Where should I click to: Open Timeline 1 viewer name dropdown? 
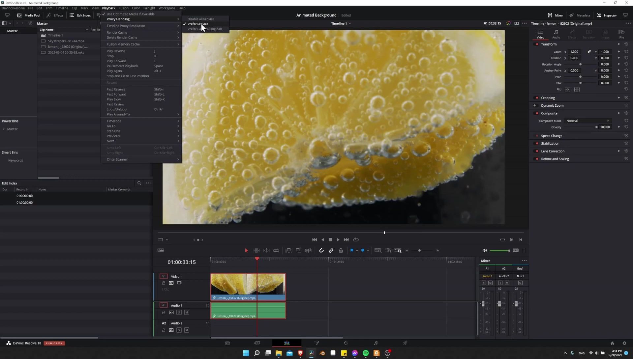[341, 23]
